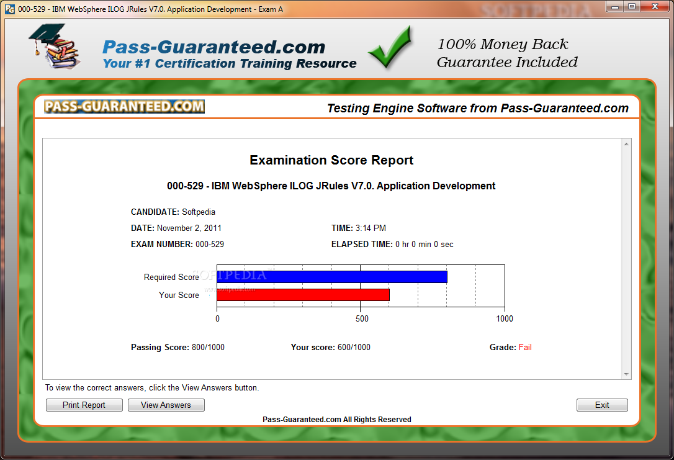The image size is (674, 460).
Task: Click the 'Passing Score: 800/1000' text
Action: pyautogui.click(x=177, y=348)
